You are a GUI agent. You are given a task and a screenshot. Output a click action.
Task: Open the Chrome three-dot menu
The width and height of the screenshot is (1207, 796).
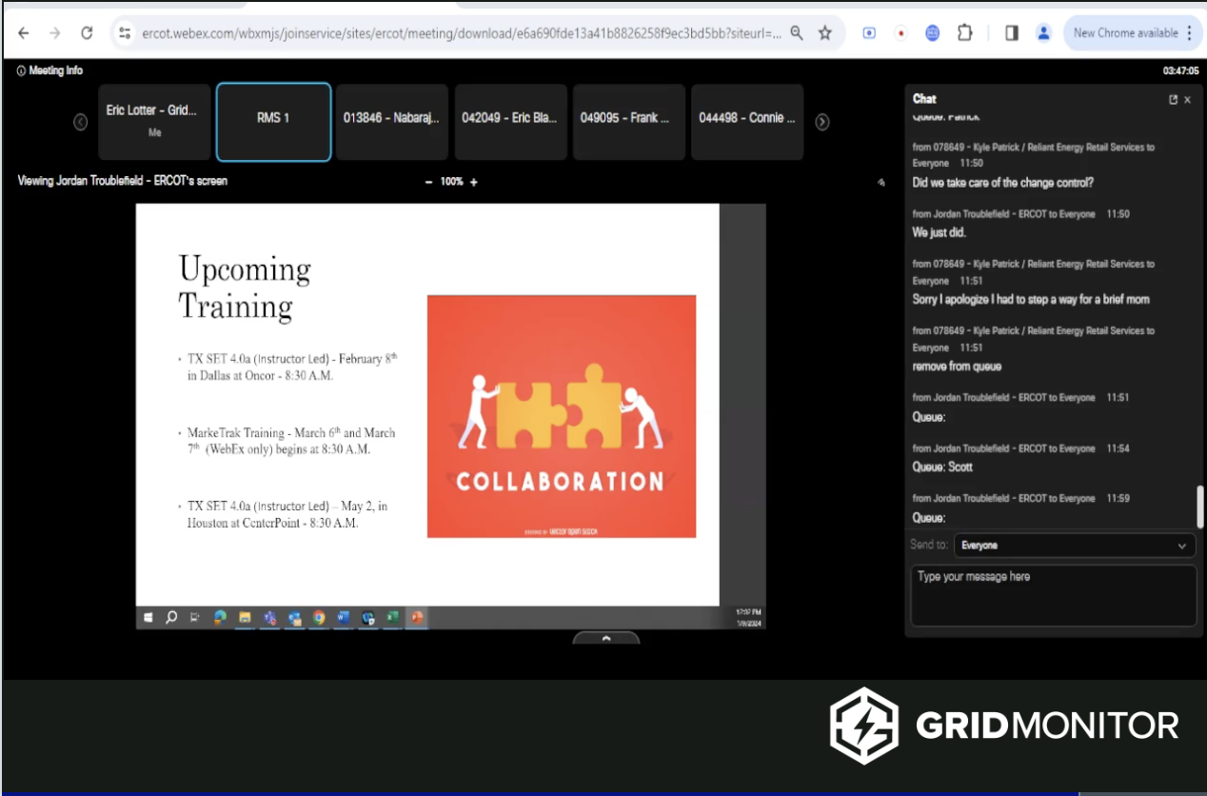[x=1191, y=31]
